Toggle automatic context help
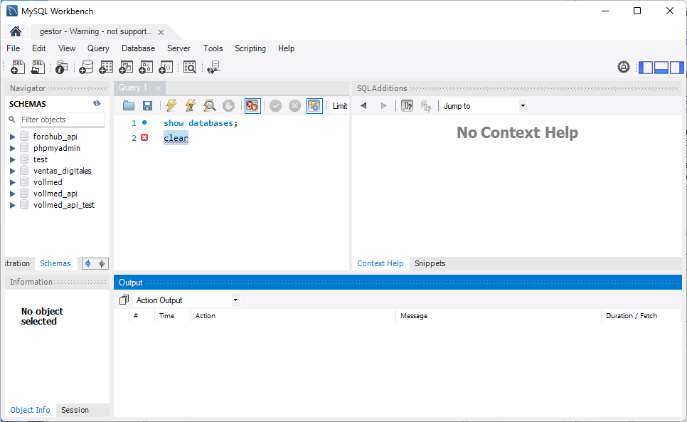 [x=407, y=105]
